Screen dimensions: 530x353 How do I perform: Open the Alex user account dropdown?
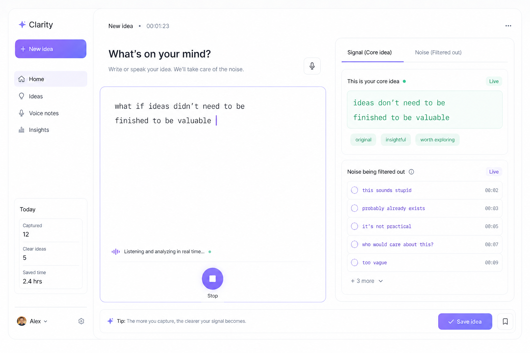click(x=32, y=321)
